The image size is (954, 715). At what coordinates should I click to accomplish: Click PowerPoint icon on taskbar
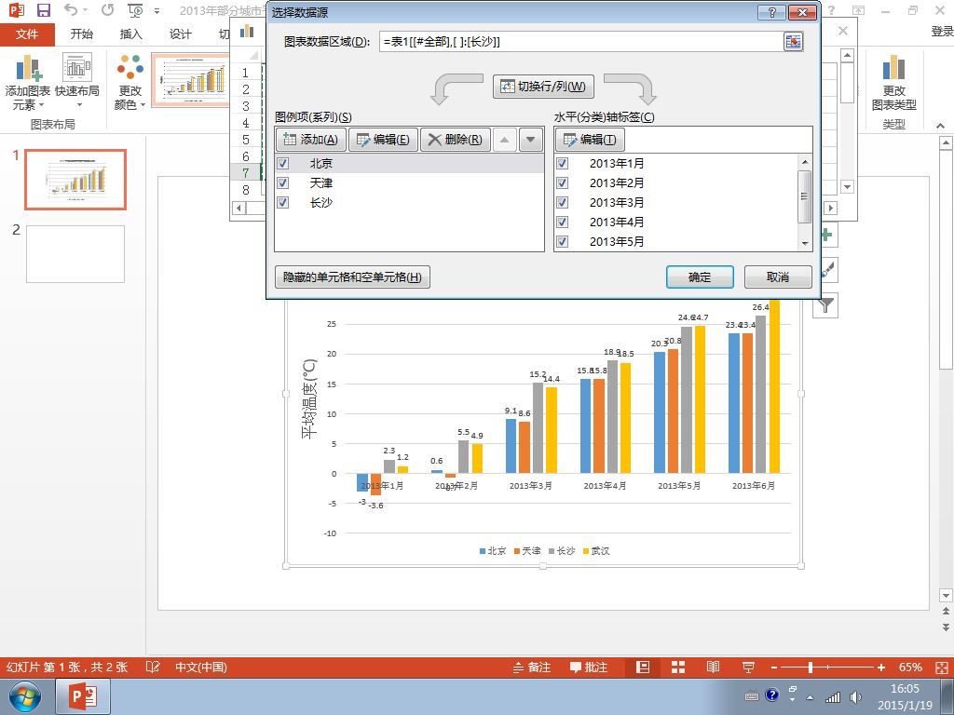click(x=83, y=696)
